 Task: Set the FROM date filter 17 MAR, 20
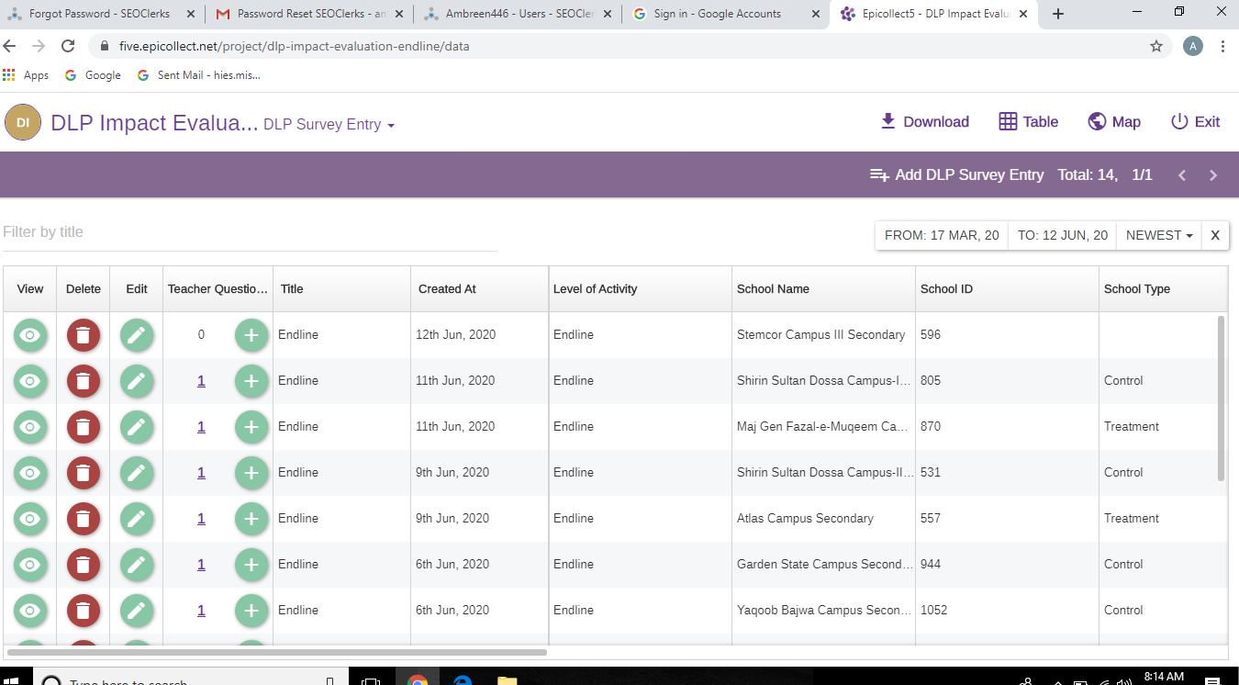[x=942, y=235]
